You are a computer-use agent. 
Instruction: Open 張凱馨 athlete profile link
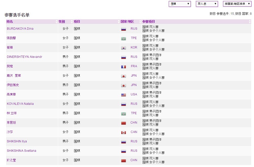11,38
